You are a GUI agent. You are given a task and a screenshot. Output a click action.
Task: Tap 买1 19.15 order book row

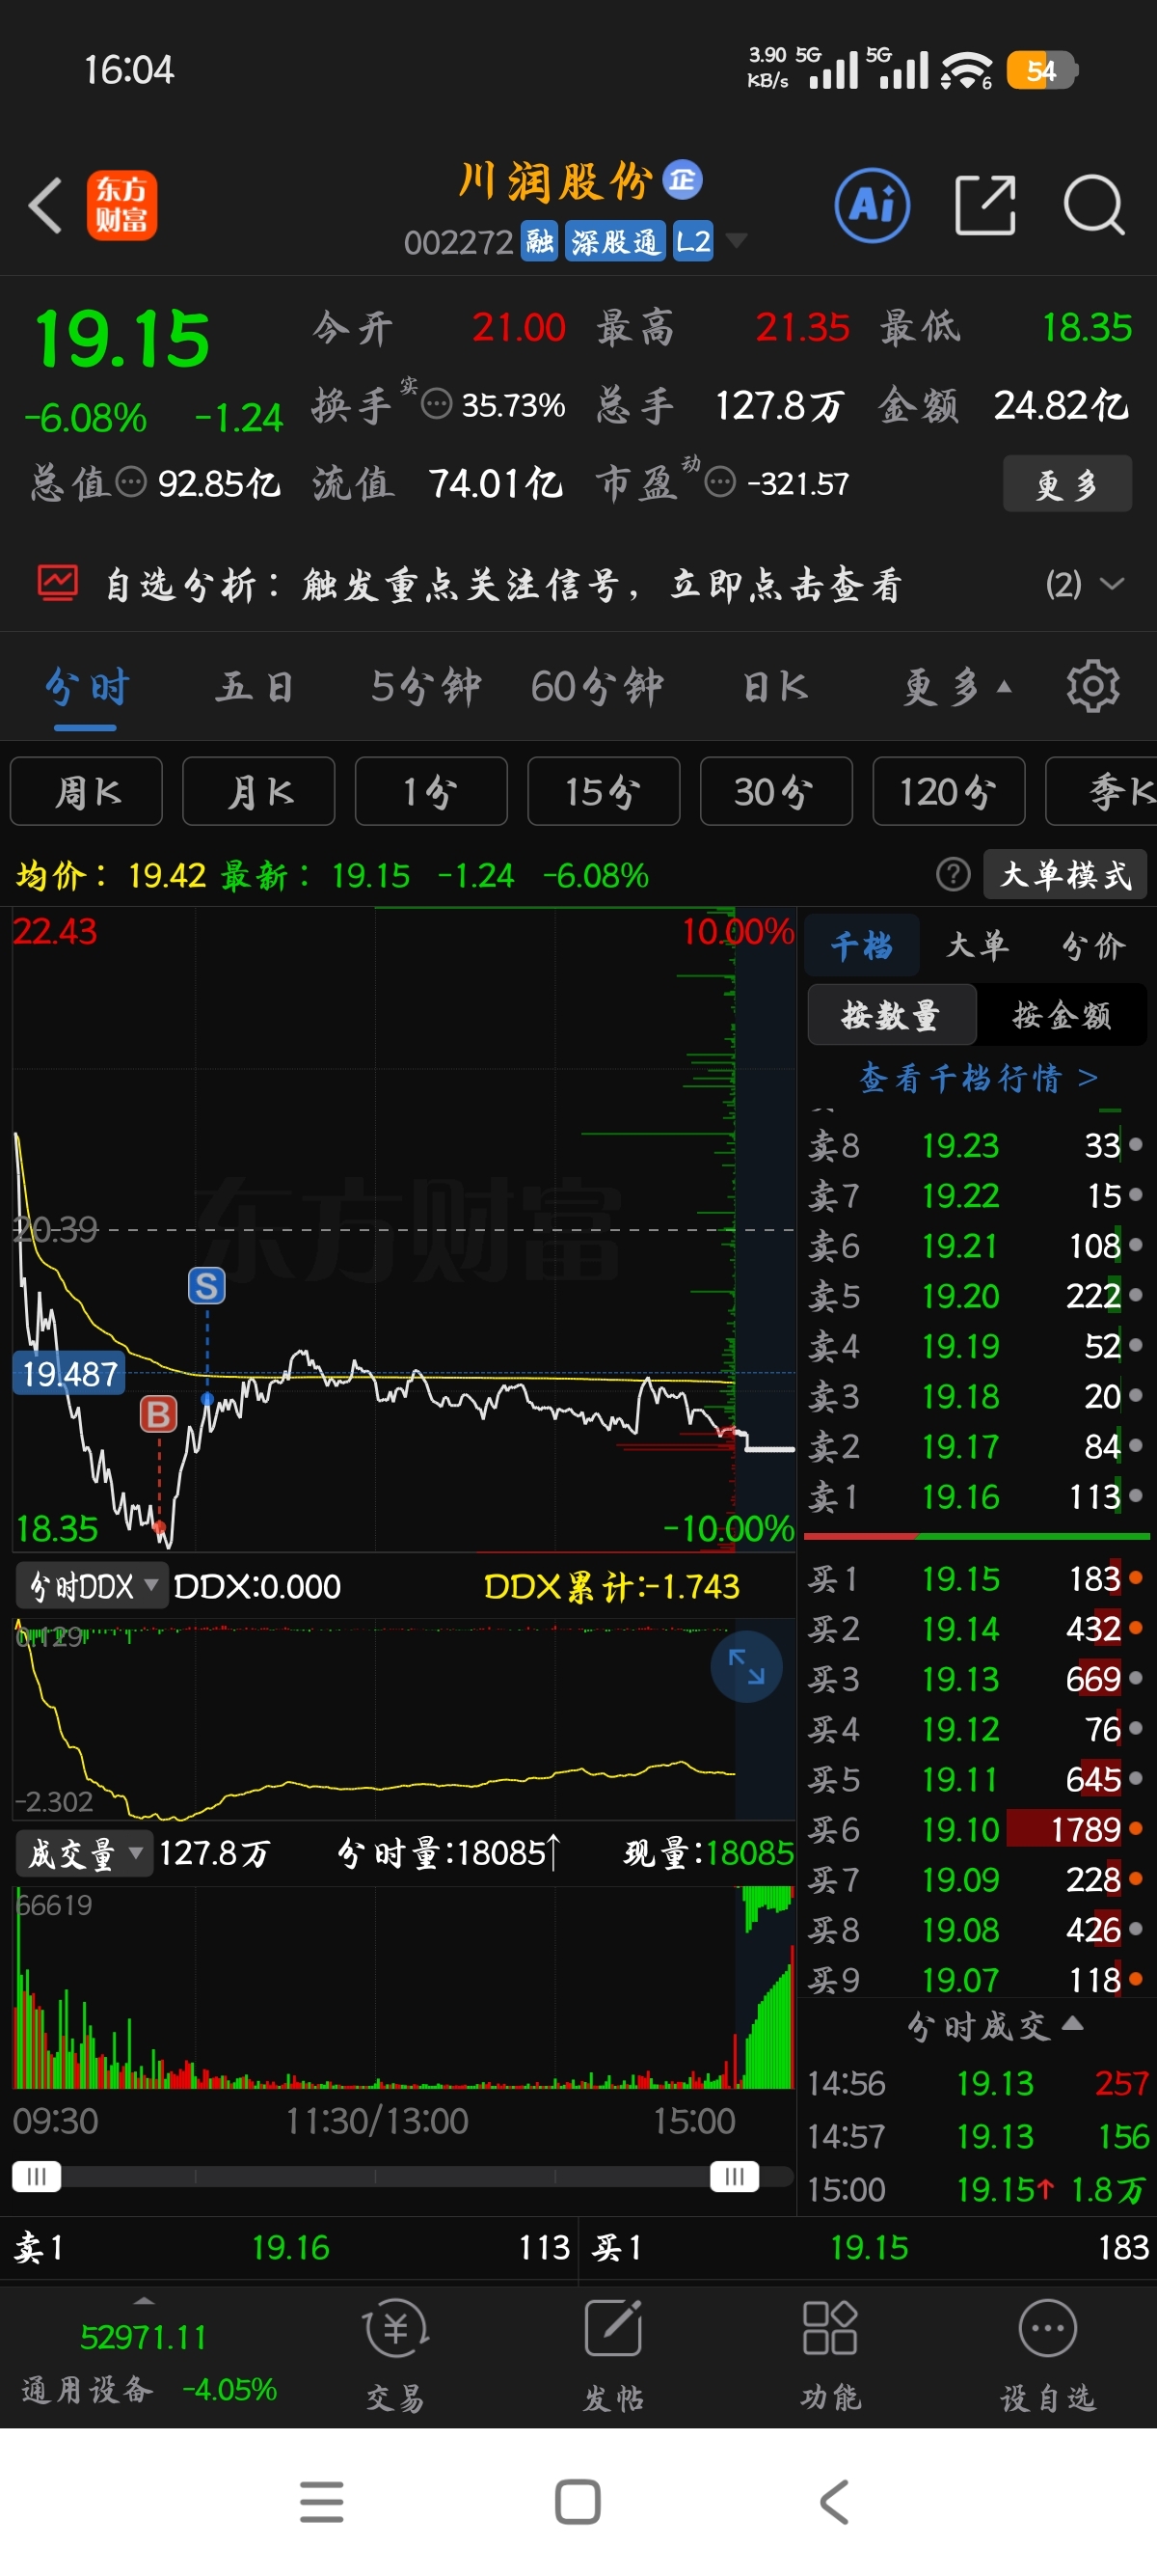(976, 1578)
